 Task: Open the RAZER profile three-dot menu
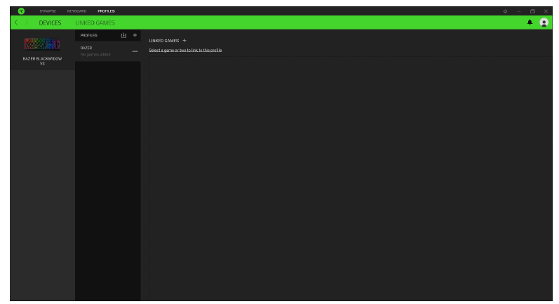click(x=135, y=51)
